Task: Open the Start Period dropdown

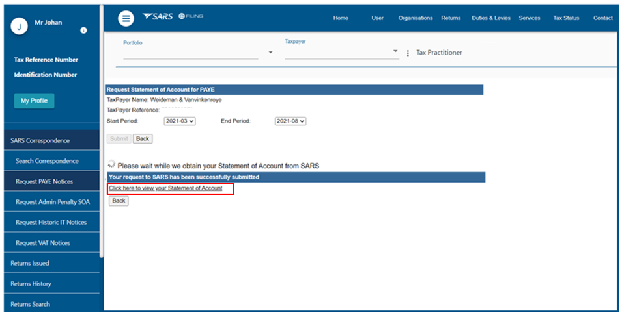Action: coord(179,121)
